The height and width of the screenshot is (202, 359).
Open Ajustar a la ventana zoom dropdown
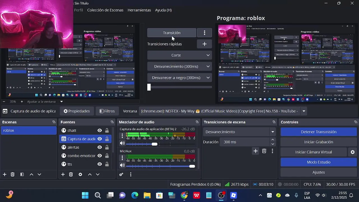click(x=61, y=102)
